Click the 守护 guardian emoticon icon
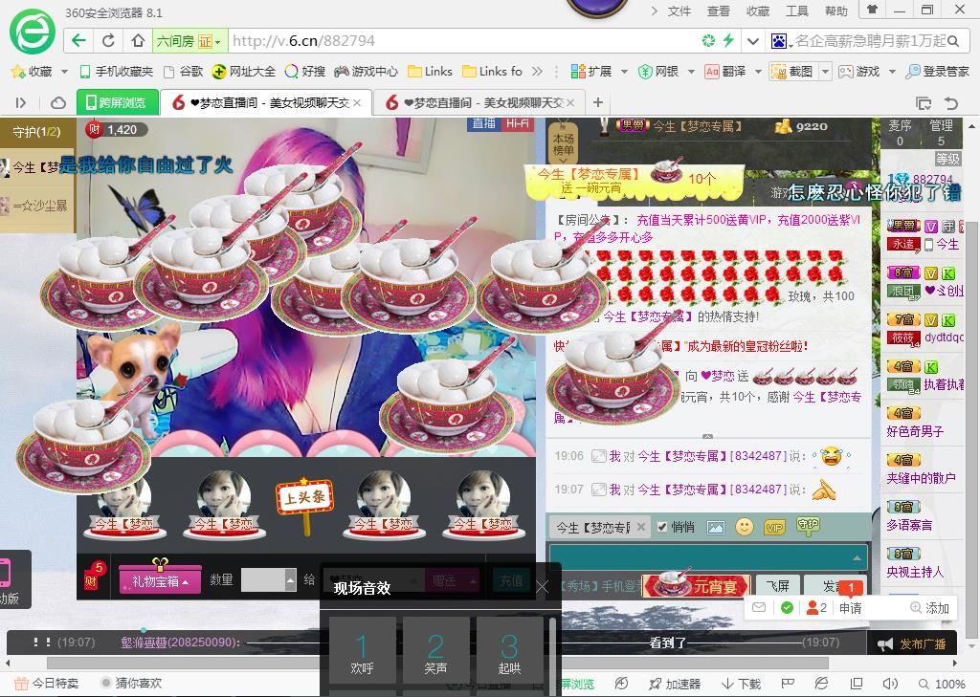 point(808,527)
